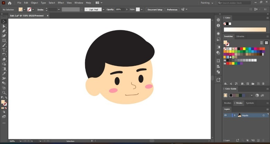Image resolution: width=270 pixels, height=144 pixels.
Task: Hide the Kepala layer with eye icon
Action: tap(225, 115)
